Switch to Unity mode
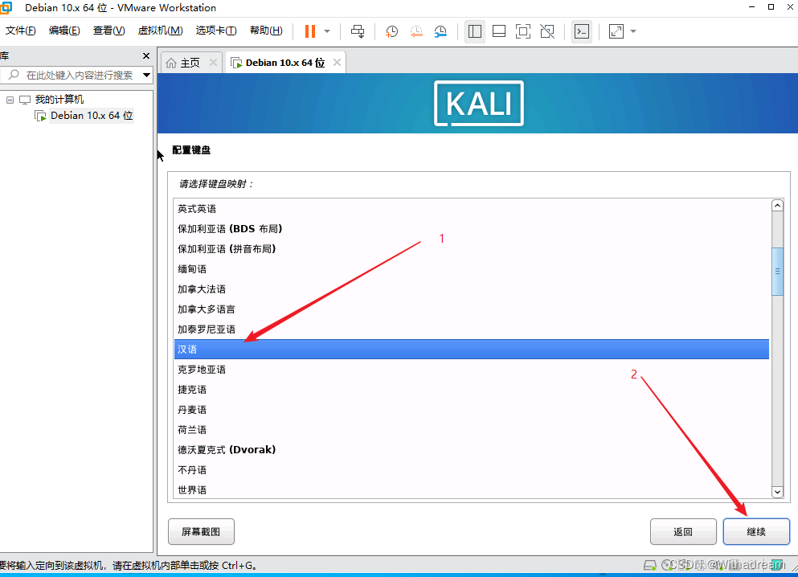The width and height of the screenshot is (798, 577). [547, 31]
